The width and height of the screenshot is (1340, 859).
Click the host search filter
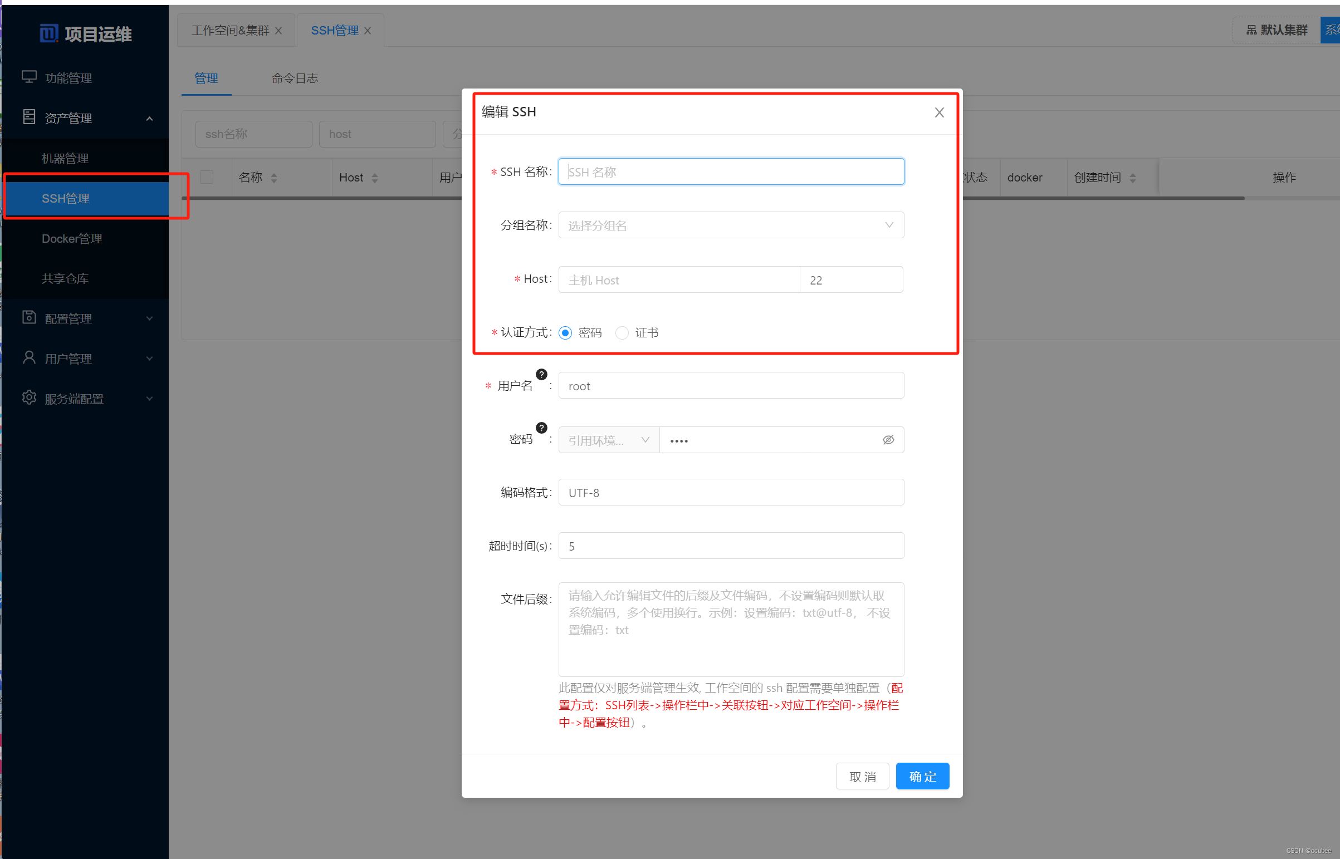point(377,134)
